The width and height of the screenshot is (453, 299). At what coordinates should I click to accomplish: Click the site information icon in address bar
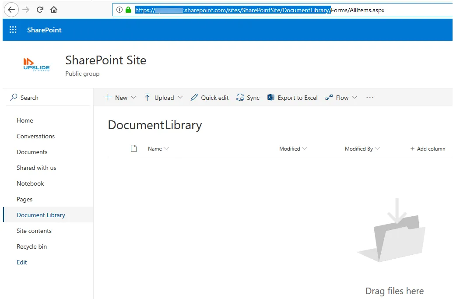(119, 10)
